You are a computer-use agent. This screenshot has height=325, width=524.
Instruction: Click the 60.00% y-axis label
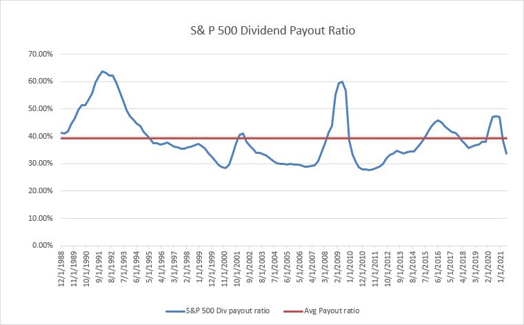[x=40, y=81]
